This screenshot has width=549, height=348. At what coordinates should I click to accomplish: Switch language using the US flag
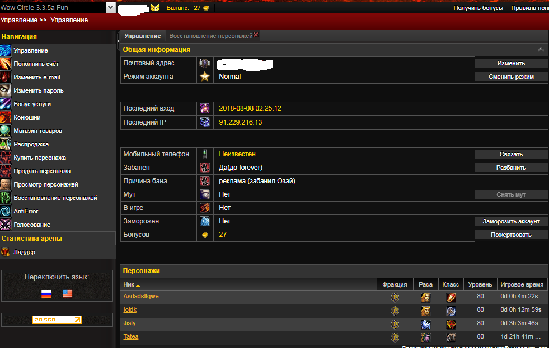(x=67, y=293)
